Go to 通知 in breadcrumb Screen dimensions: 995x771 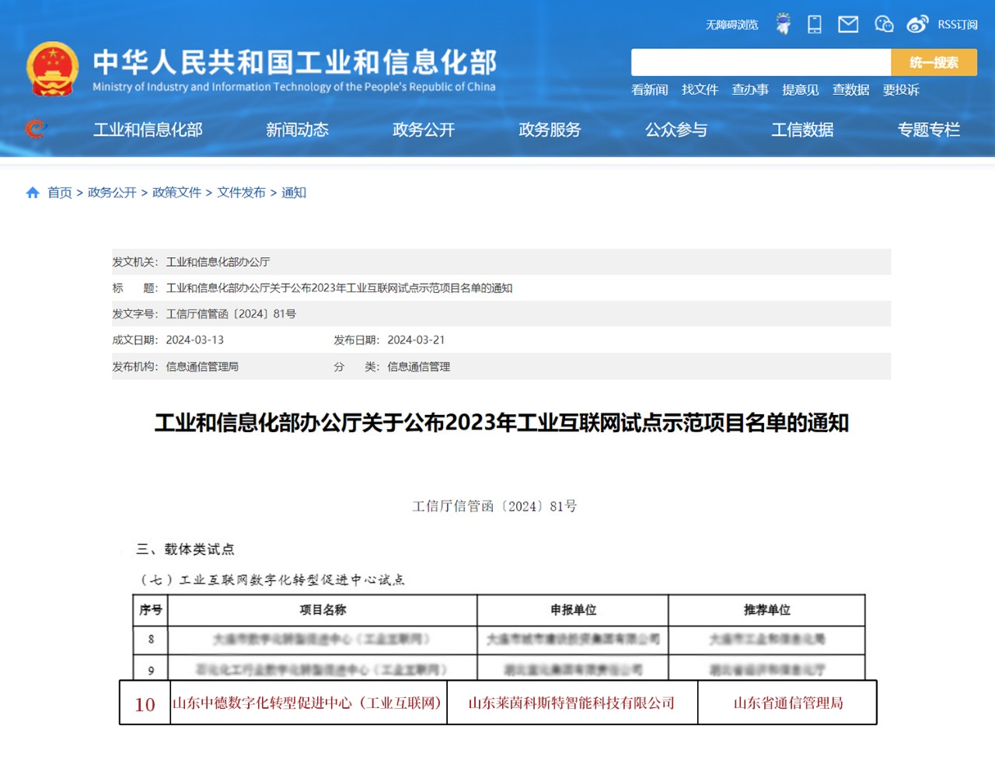pyautogui.click(x=294, y=193)
